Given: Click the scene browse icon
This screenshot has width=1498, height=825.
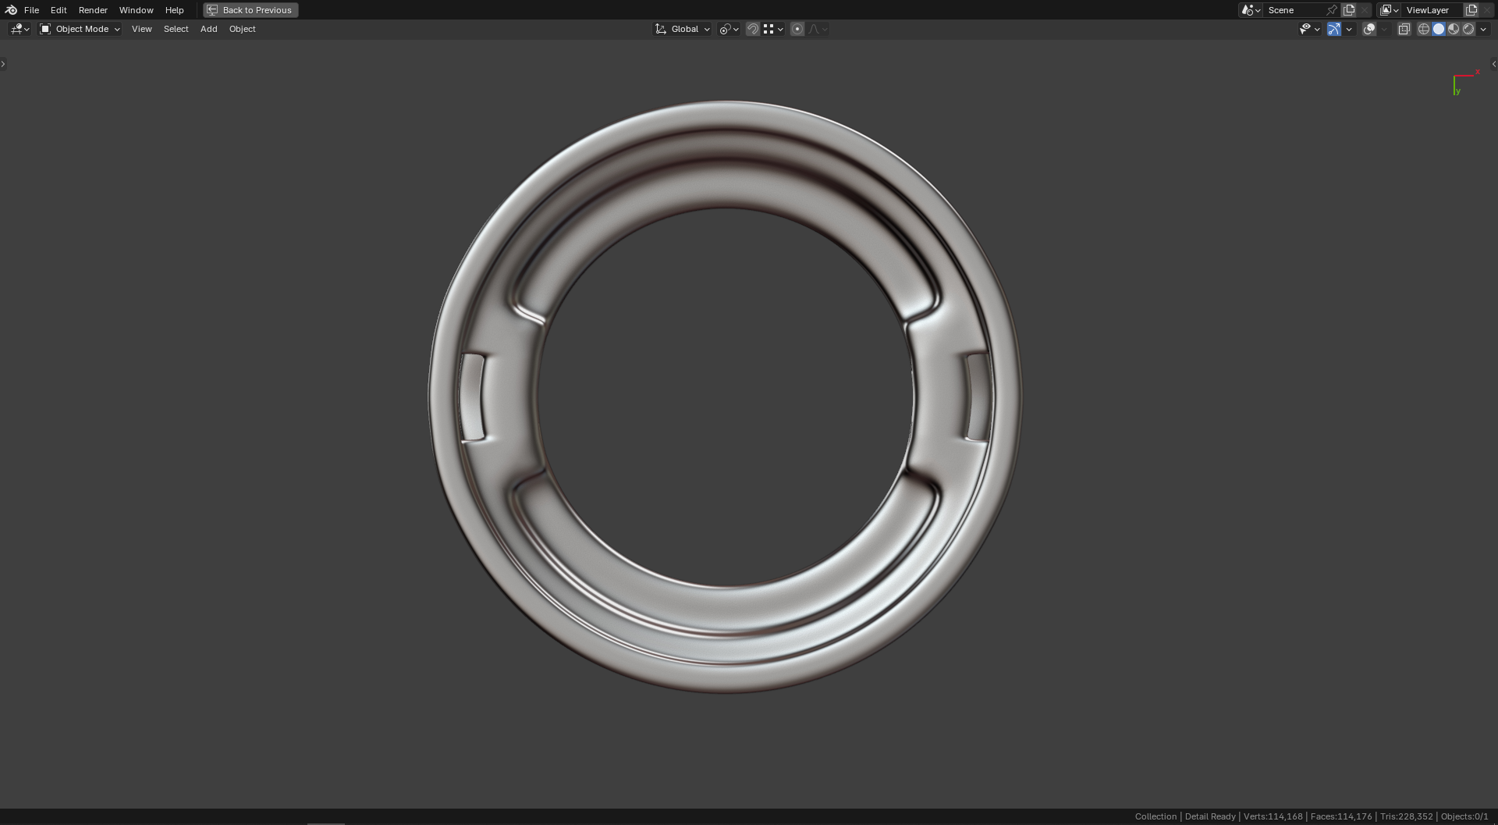Looking at the screenshot, I should [1251, 10].
